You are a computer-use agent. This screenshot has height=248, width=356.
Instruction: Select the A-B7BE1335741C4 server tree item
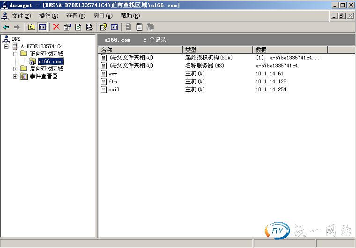point(42,46)
